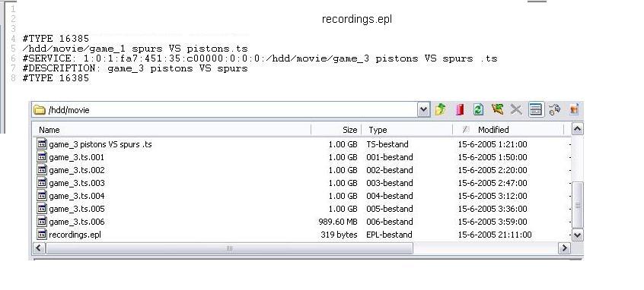Click horizontal scrollbar left arrow
The width and height of the screenshot is (644, 290).
click(39, 247)
